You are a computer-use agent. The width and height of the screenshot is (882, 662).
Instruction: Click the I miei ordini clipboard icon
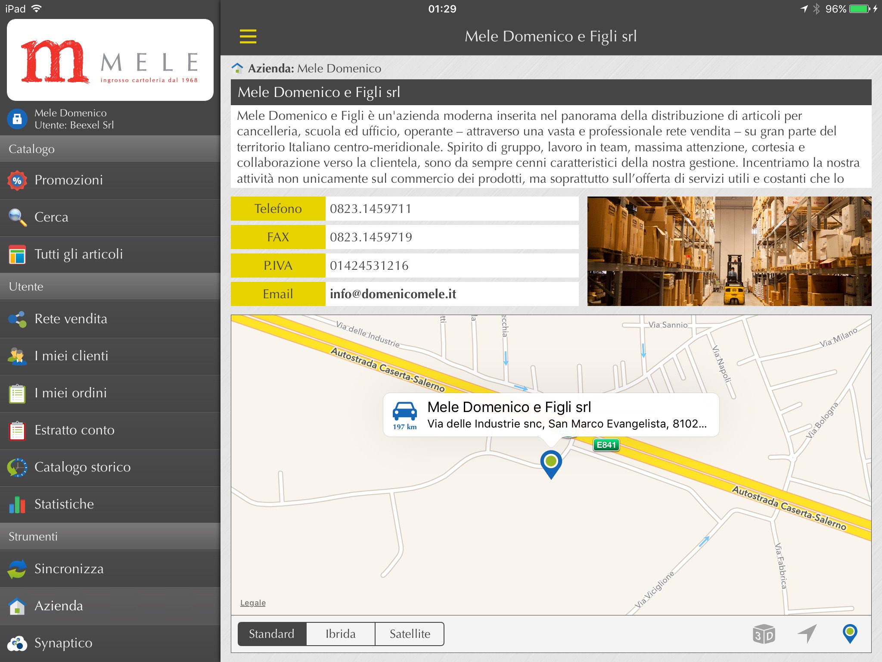(17, 393)
